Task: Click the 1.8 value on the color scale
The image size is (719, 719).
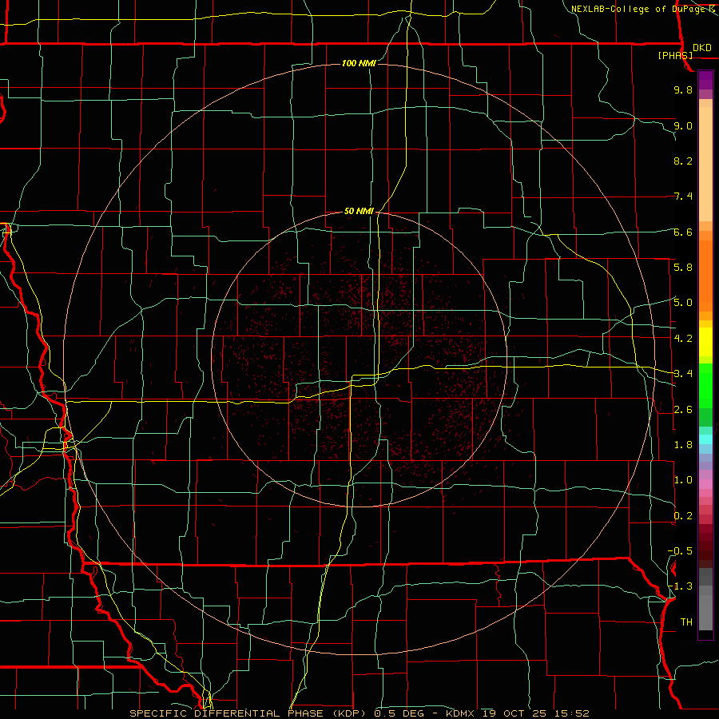Action: [x=683, y=444]
